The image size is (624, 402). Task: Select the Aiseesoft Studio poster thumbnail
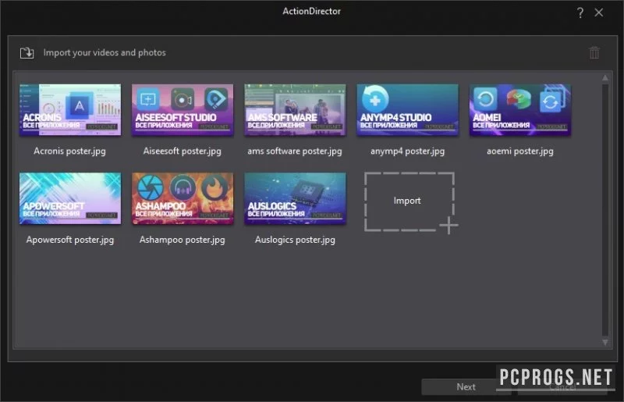point(183,110)
